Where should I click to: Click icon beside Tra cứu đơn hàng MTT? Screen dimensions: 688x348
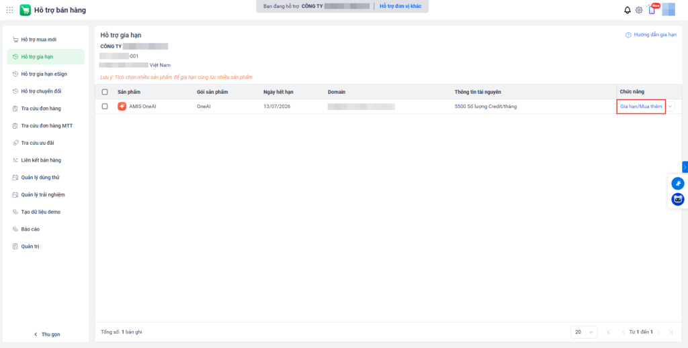click(15, 125)
